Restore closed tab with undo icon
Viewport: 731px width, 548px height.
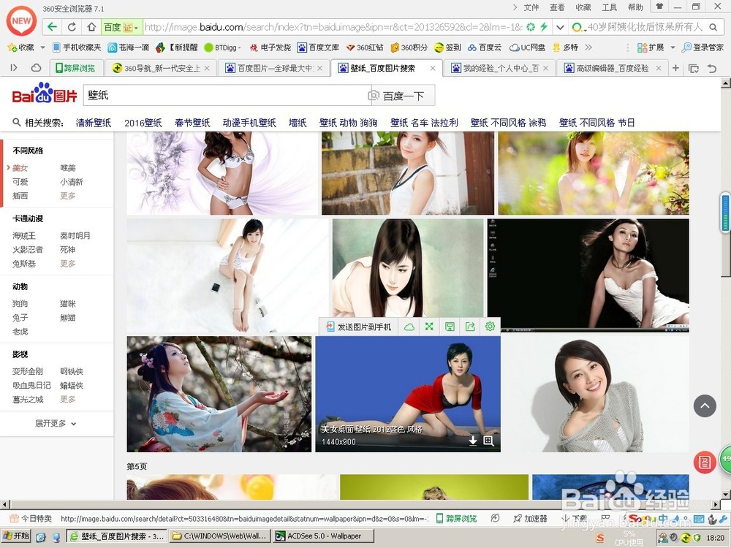712,69
